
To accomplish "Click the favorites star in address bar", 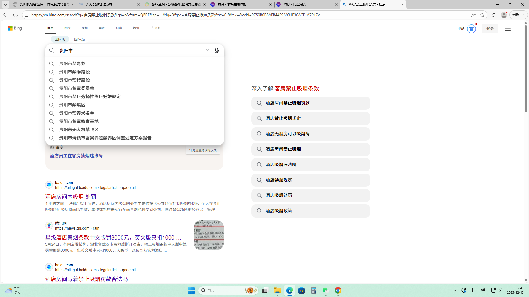I will 482,15.
